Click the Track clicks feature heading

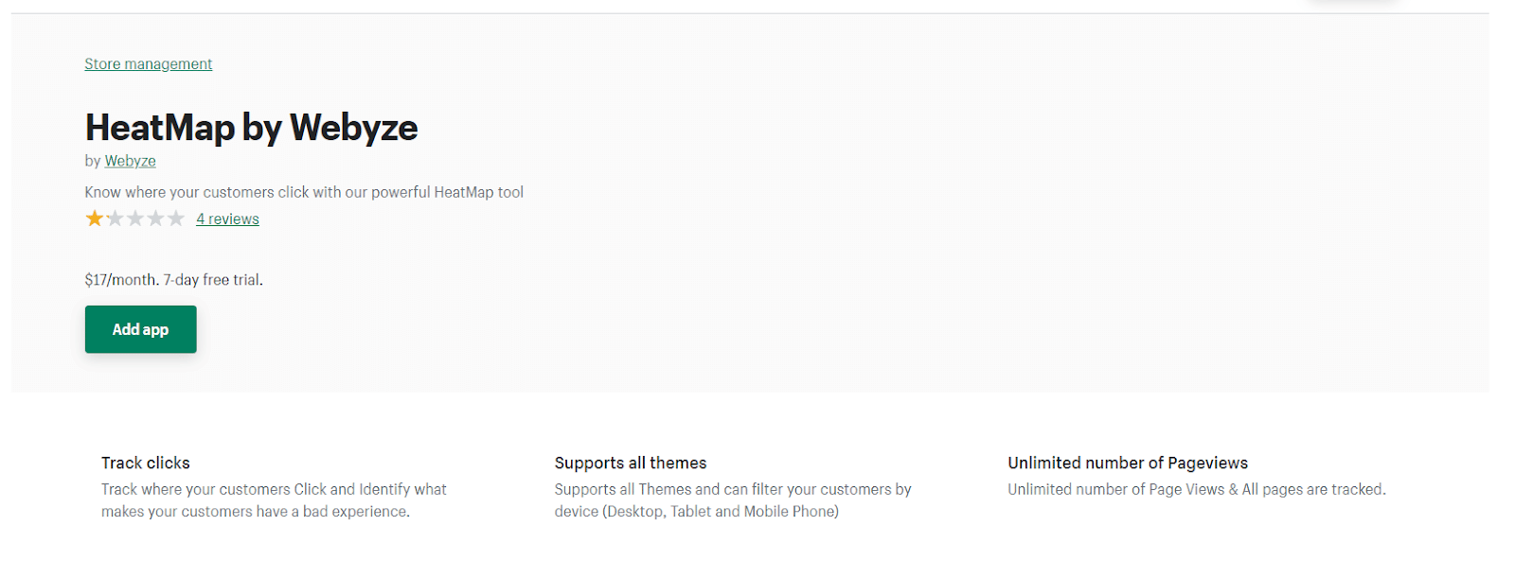pos(145,463)
